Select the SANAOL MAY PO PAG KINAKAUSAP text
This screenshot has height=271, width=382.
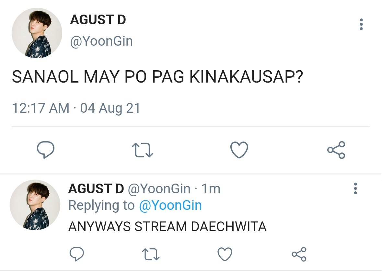coord(157,77)
